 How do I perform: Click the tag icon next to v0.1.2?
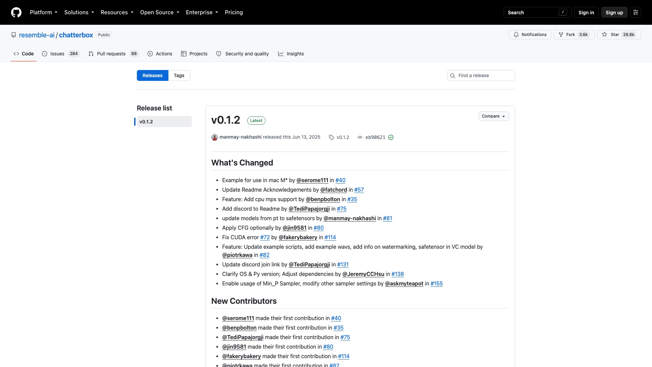click(x=331, y=137)
